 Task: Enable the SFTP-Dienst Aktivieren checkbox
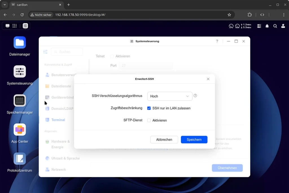pyautogui.click(x=149, y=120)
